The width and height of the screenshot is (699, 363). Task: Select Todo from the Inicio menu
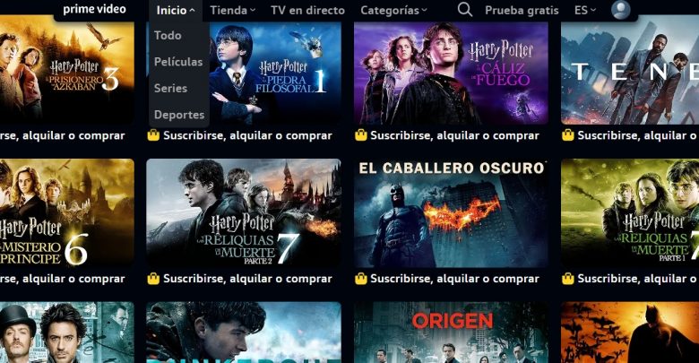tap(168, 35)
